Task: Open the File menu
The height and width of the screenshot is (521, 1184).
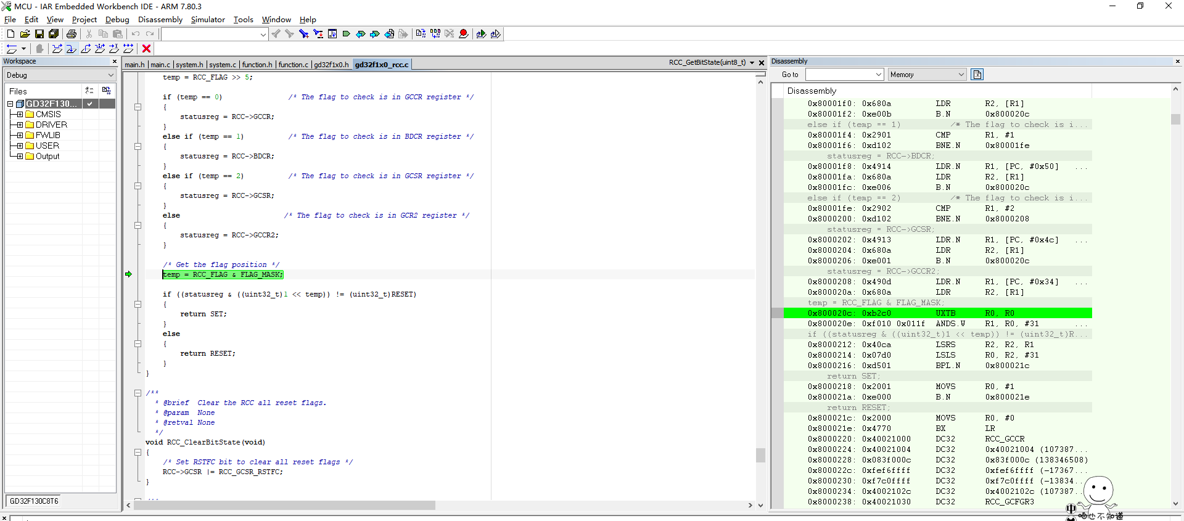Action: point(10,20)
